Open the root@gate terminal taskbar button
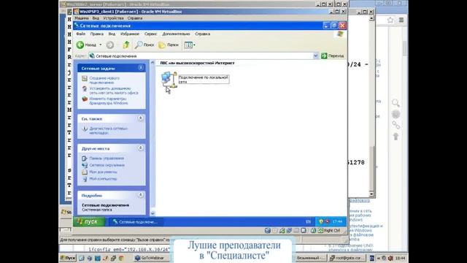The height and width of the screenshot is (263, 467). pyautogui.click(x=347, y=258)
